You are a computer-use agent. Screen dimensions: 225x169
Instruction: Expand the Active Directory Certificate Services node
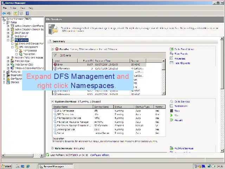click(8, 26)
